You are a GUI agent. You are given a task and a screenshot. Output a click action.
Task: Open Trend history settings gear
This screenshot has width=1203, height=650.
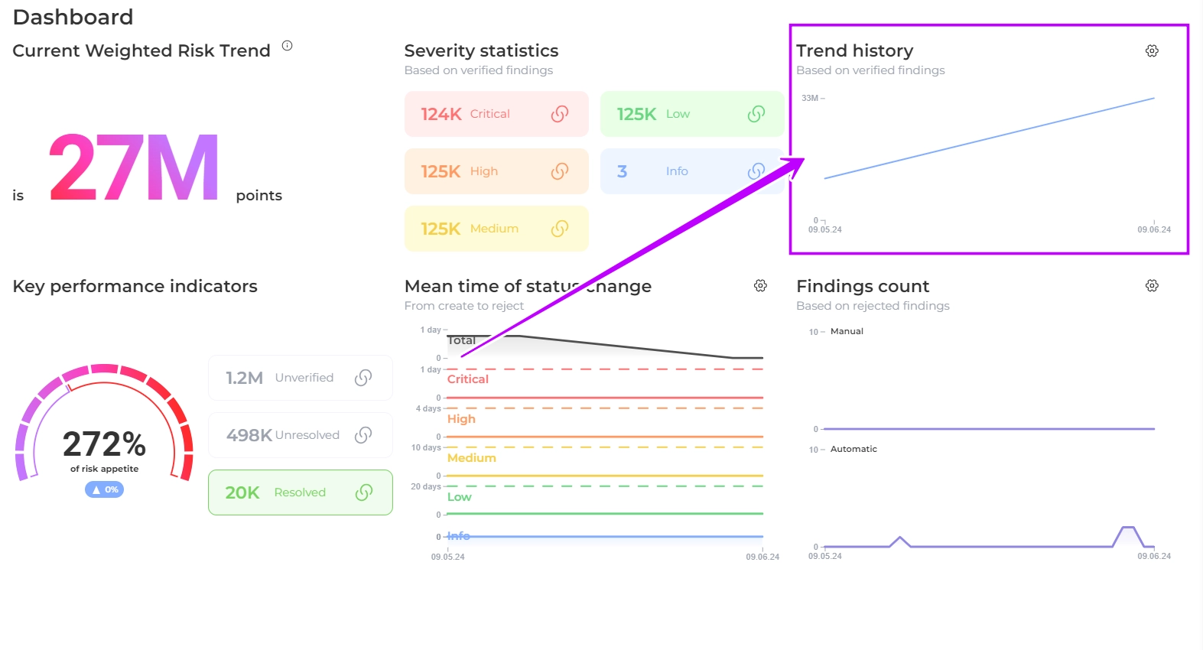click(1152, 50)
